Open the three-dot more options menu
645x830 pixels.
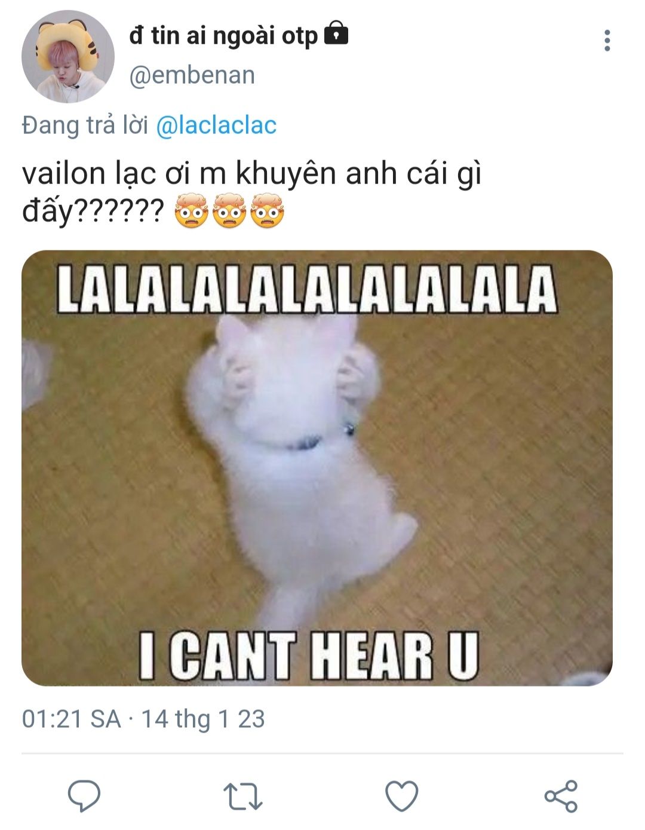(607, 41)
